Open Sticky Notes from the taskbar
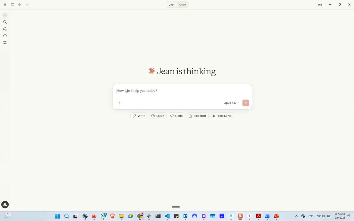 click(176, 216)
